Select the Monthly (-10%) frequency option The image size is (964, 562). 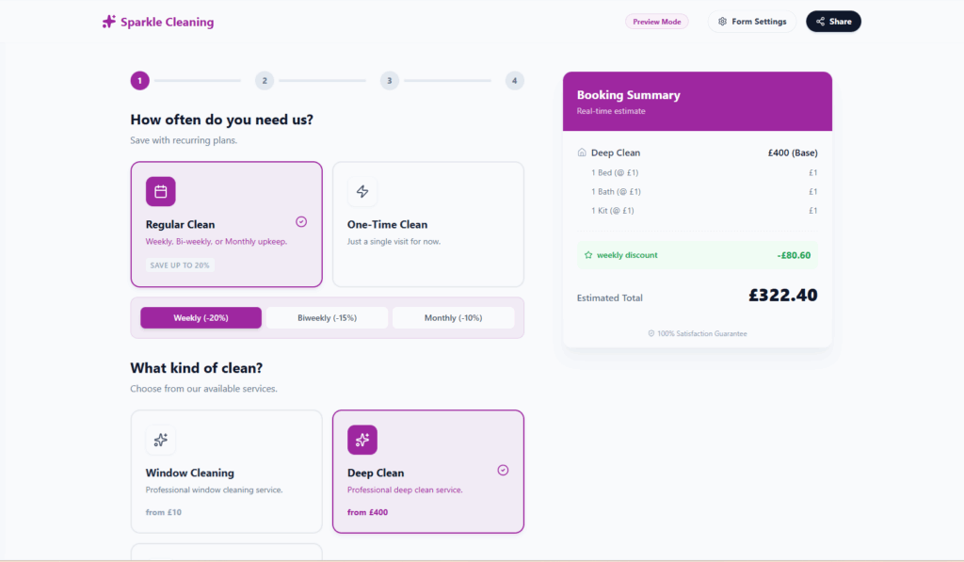(453, 318)
